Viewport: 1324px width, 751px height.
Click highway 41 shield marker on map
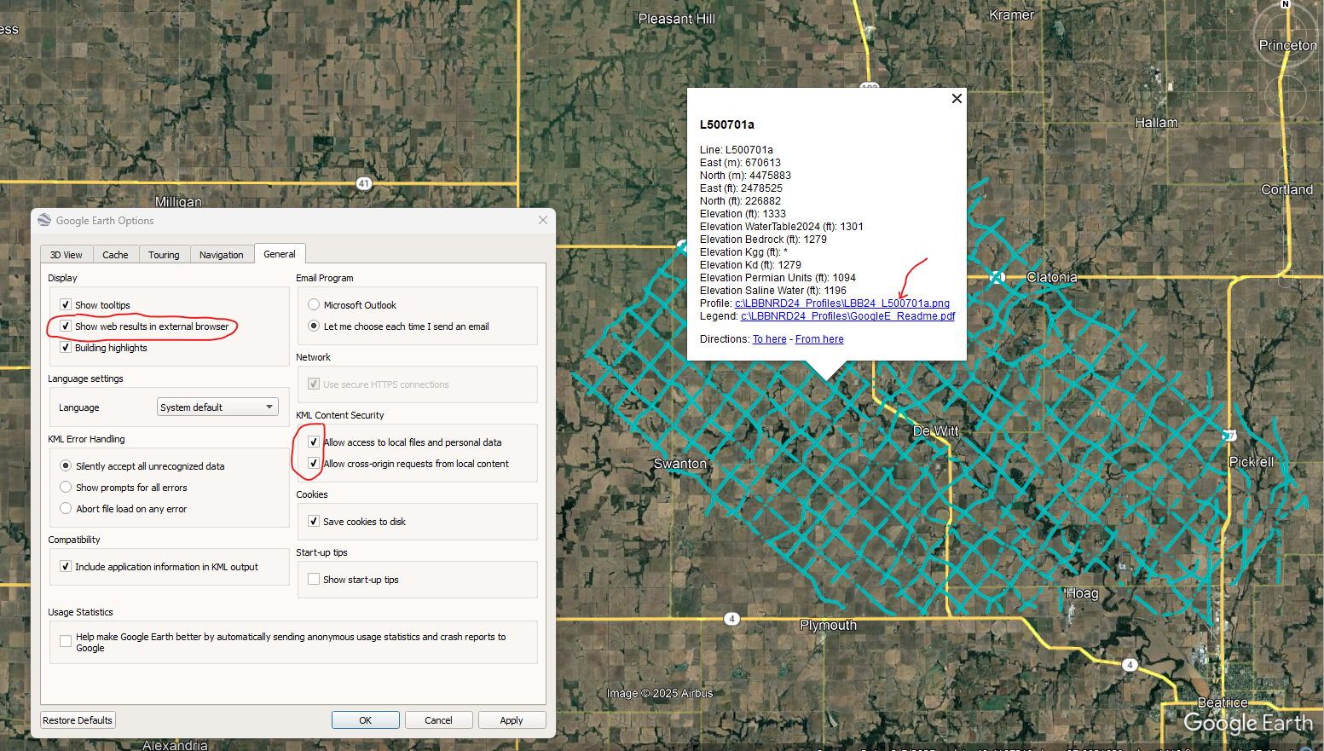click(x=364, y=183)
